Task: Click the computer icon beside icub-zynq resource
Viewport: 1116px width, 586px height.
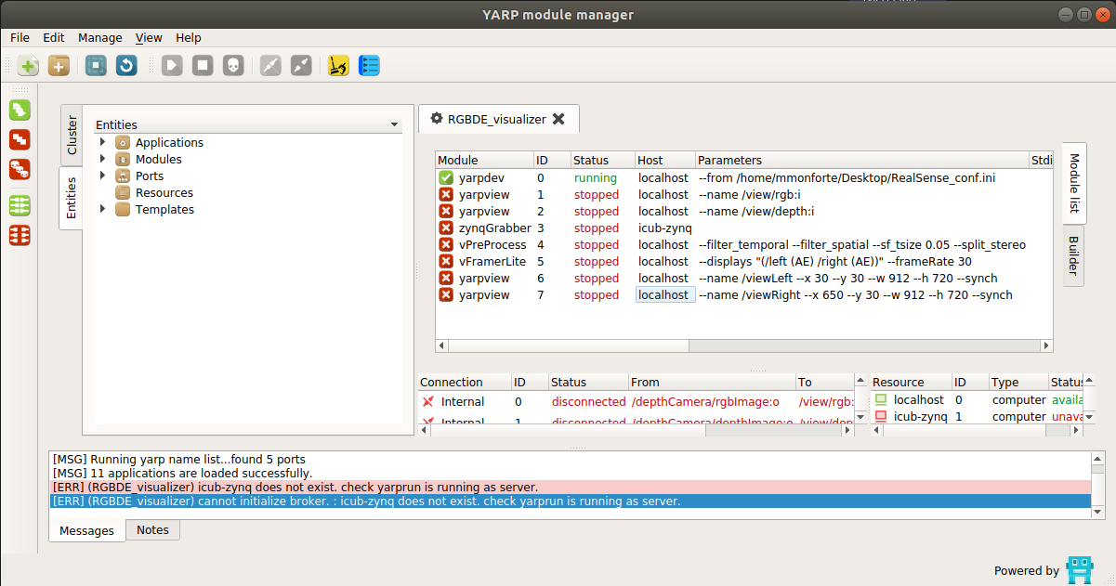Action: point(880,417)
